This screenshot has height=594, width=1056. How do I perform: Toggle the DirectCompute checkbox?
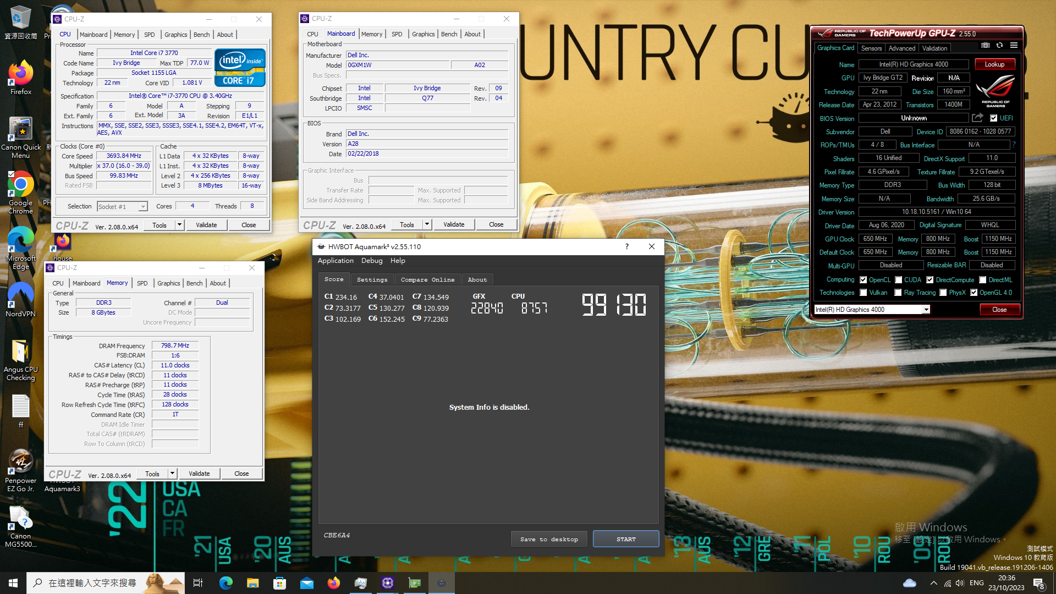[x=930, y=279]
